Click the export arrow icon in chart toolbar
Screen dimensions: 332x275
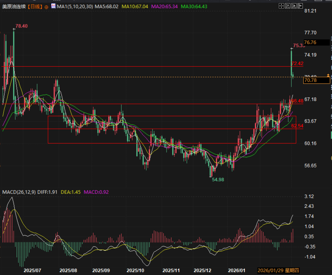[300, 6]
